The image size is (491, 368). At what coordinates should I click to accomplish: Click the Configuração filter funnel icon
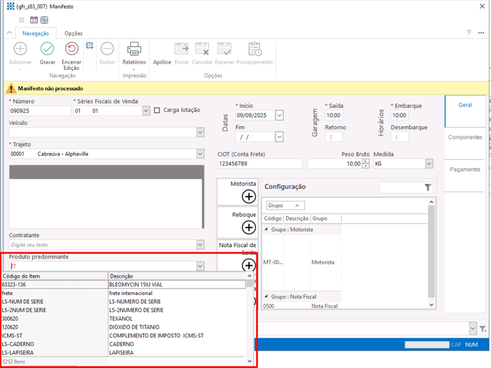click(428, 187)
